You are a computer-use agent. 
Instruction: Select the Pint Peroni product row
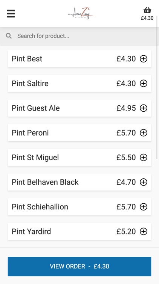pyautogui.click(x=79, y=133)
